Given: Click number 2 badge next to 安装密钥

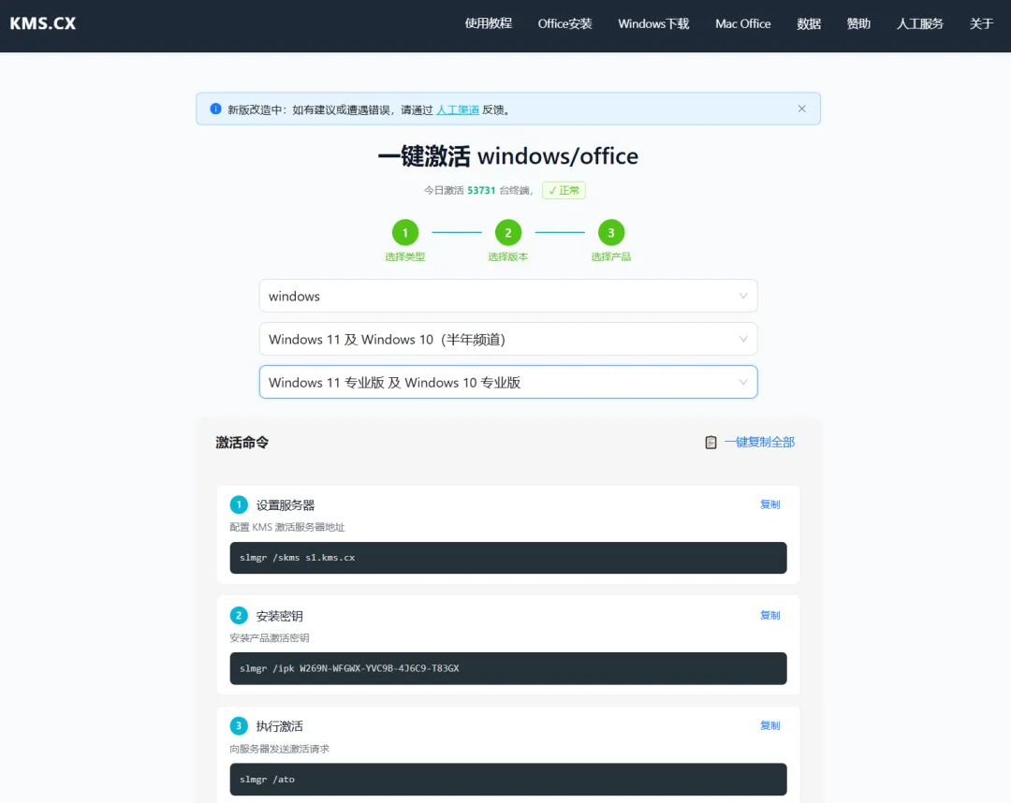Looking at the screenshot, I should (x=239, y=616).
